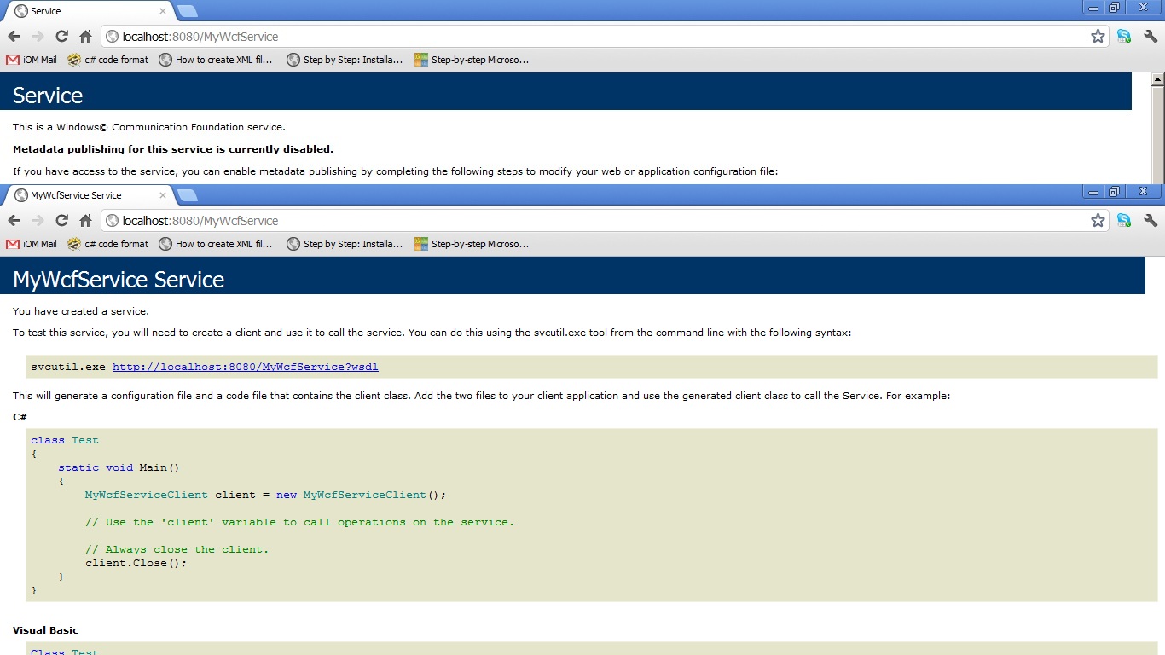1165x655 pixels.
Task: Click the address bar to edit the URL
Action: click(x=341, y=220)
